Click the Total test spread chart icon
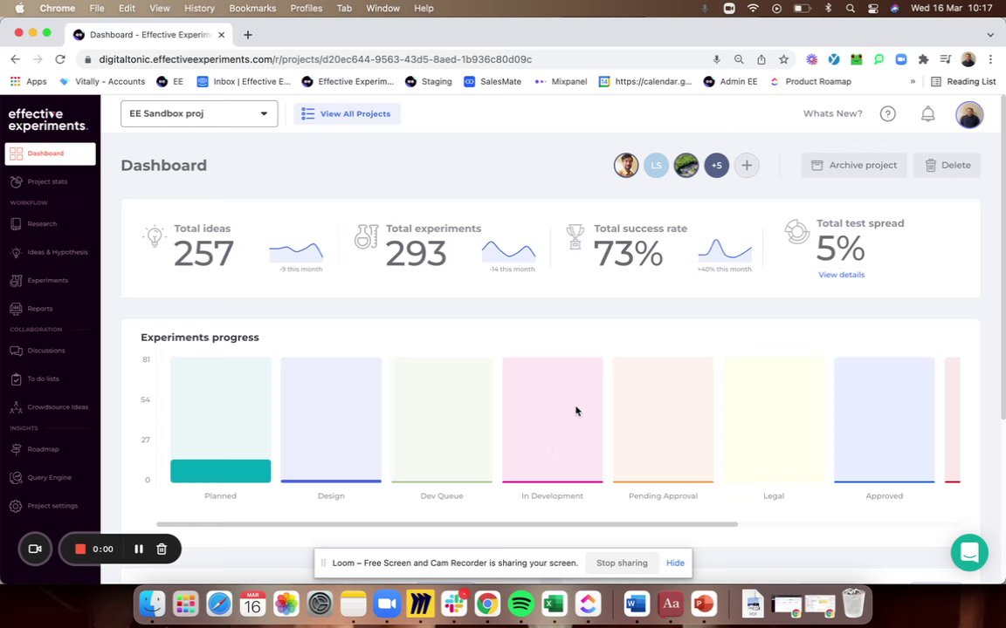Screen dimensions: 1006x628 (x=796, y=231)
